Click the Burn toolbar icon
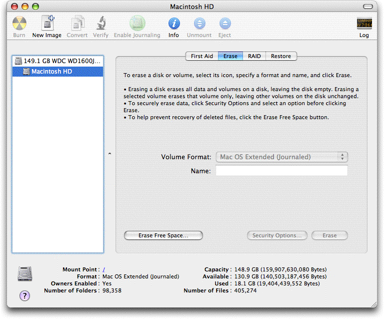The image size is (384, 319). click(x=19, y=24)
